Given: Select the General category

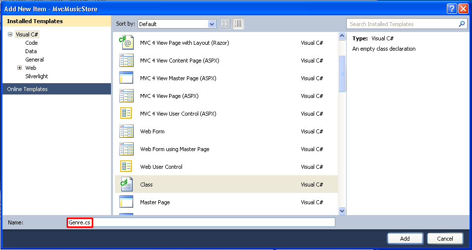Looking at the screenshot, I should tap(35, 60).
